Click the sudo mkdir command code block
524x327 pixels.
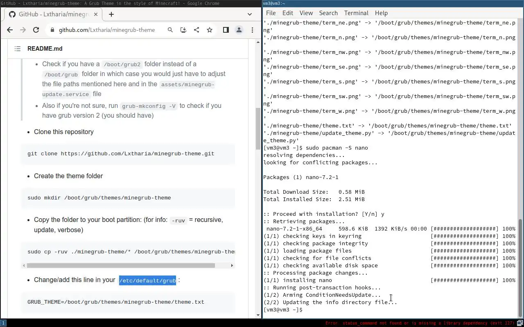click(128, 198)
